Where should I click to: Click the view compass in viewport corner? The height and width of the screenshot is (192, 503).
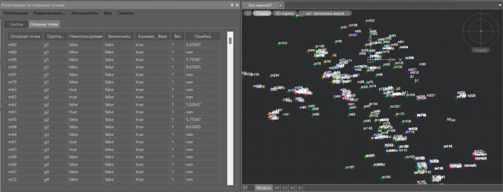pos(480,31)
